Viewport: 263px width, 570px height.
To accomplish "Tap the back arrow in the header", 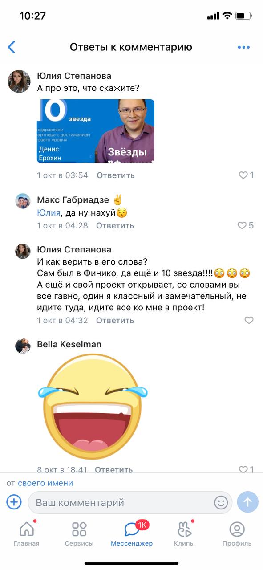I will (x=12, y=47).
